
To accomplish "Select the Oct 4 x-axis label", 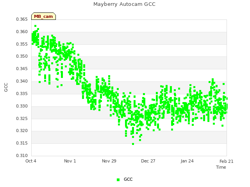I will (x=31, y=161).
